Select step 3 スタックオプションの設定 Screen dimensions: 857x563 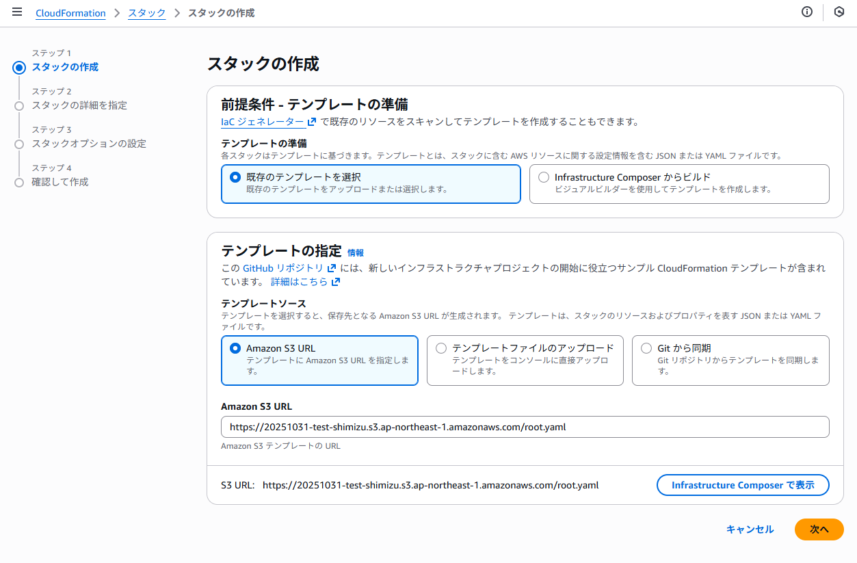89,144
